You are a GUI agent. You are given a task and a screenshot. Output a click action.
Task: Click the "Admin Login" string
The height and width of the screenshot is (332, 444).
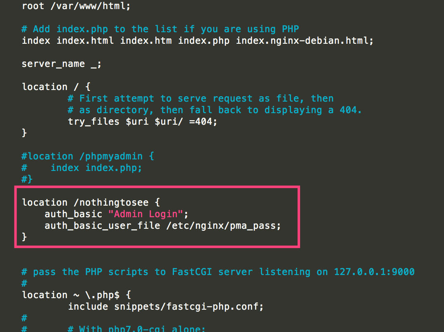click(x=146, y=214)
